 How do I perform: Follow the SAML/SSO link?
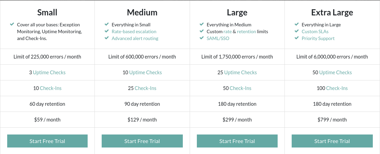218,38
